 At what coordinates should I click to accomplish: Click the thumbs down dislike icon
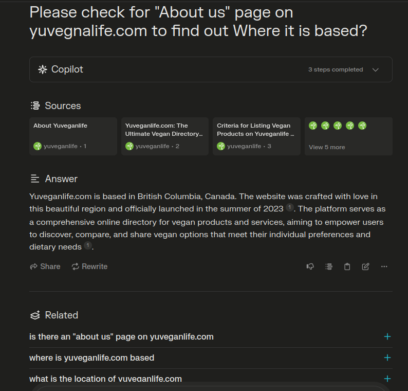pos(310,266)
